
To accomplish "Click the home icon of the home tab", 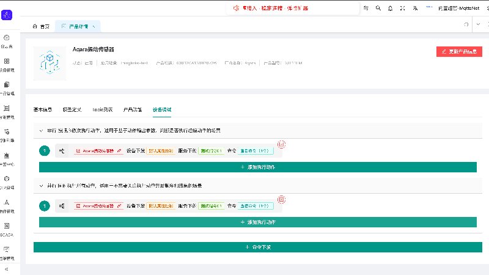I will [35, 26].
